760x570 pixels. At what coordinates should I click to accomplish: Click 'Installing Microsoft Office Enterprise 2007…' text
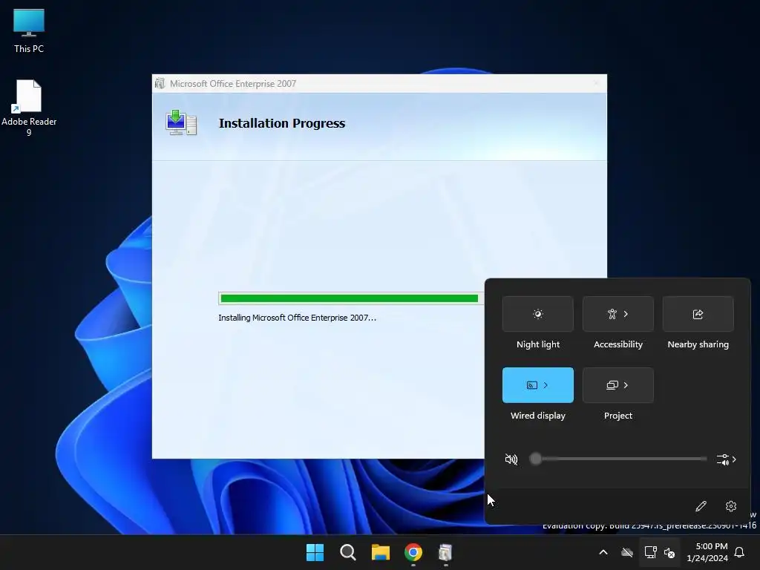click(x=297, y=318)
